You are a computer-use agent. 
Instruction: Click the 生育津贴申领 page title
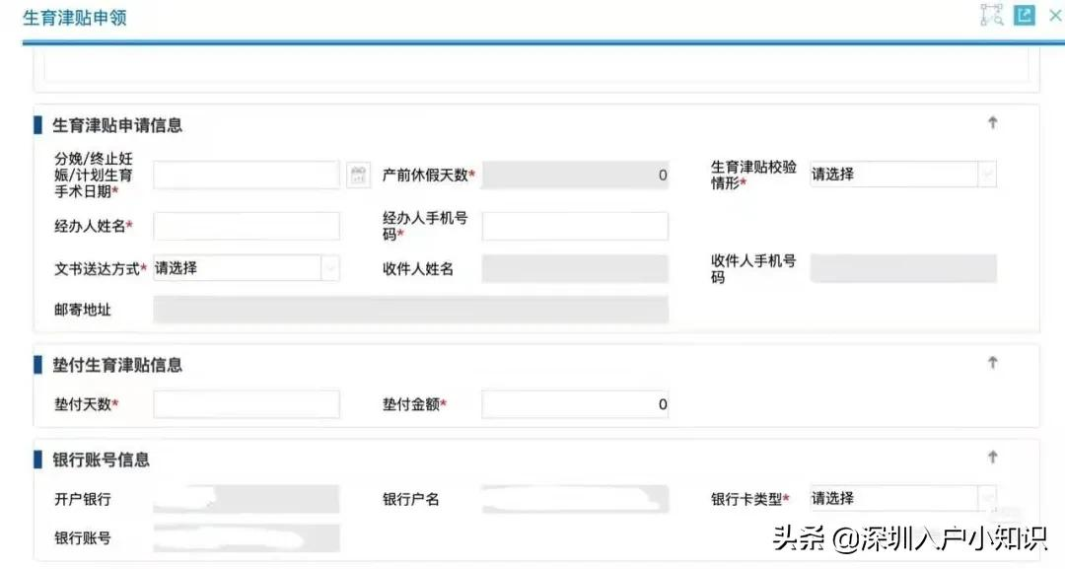click(75, 17)
